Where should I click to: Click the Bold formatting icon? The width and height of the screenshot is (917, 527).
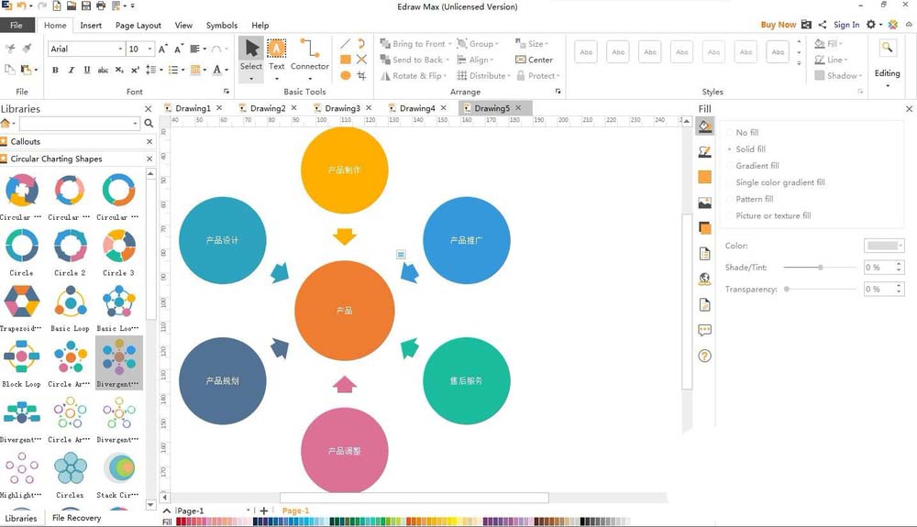55,70
